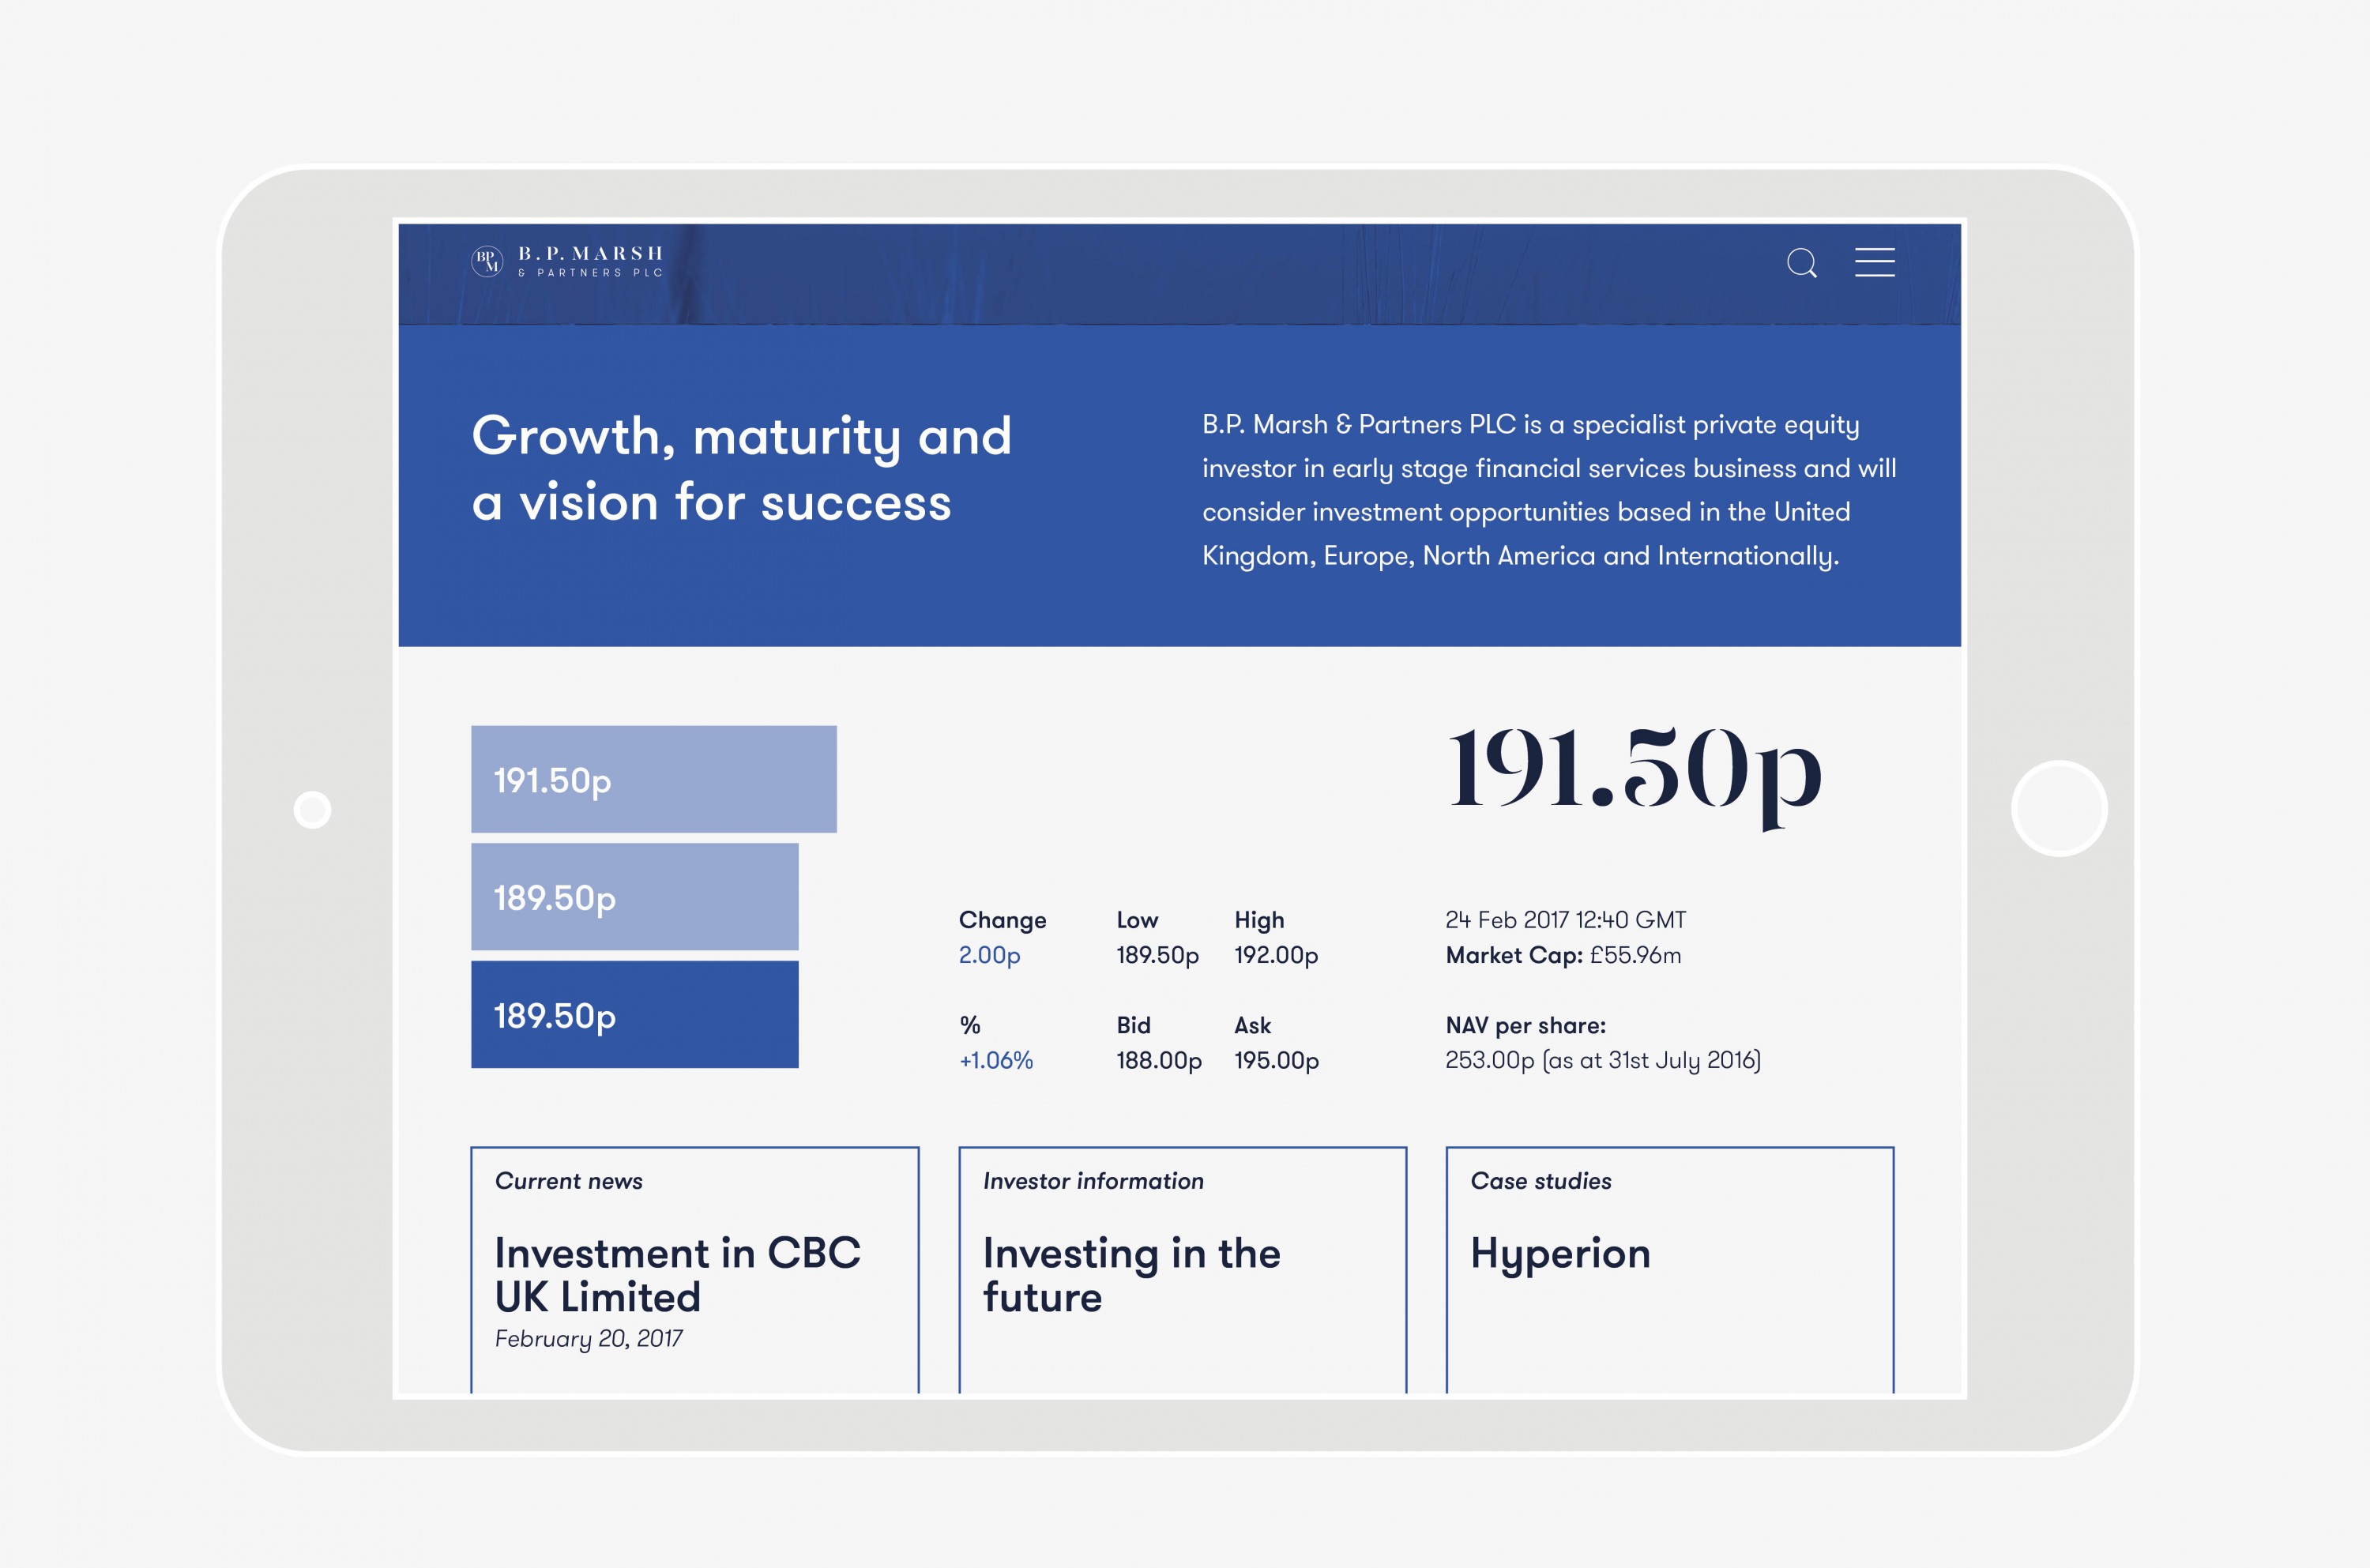Click the Investor information label
Screen dimensions: 2370x1568
coord(1093,1181)
